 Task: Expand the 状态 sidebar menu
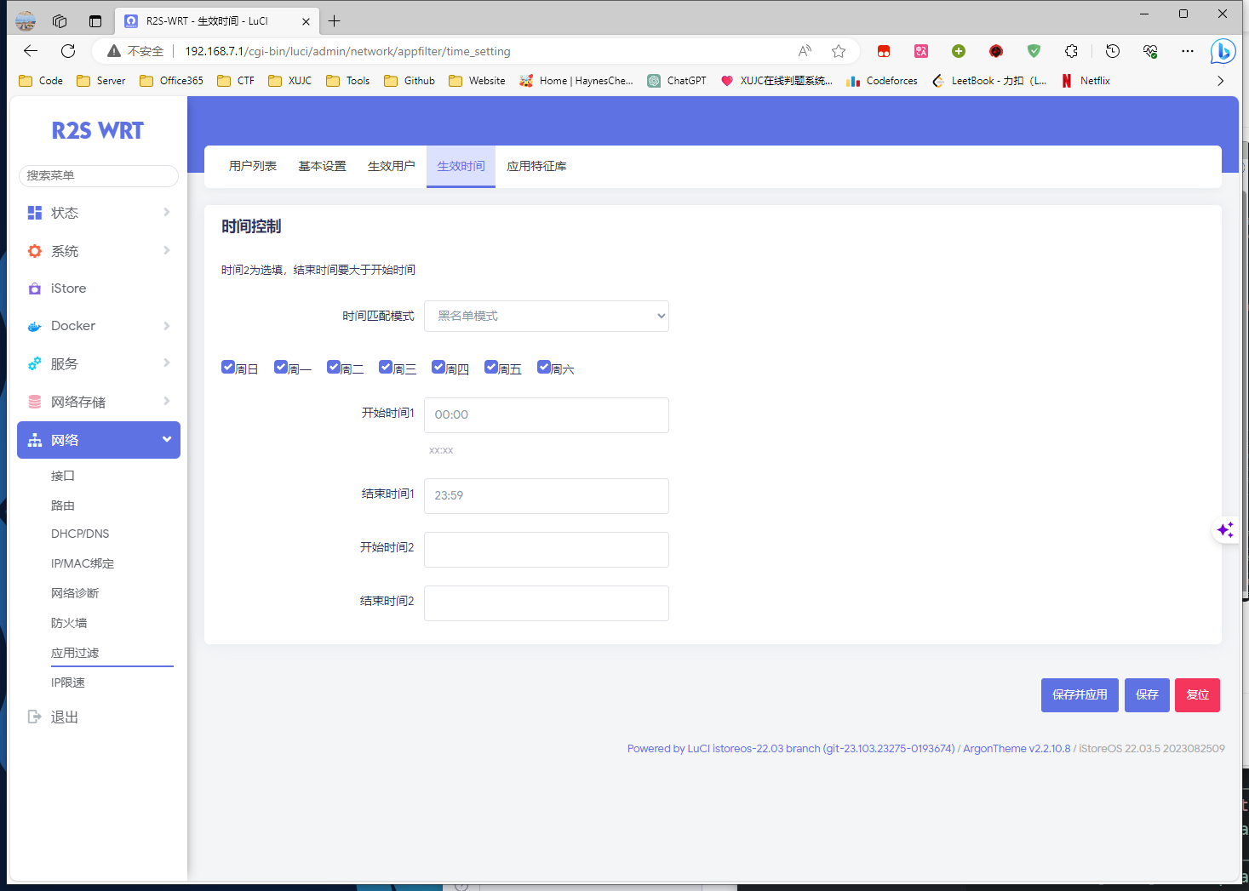[99, 213]
